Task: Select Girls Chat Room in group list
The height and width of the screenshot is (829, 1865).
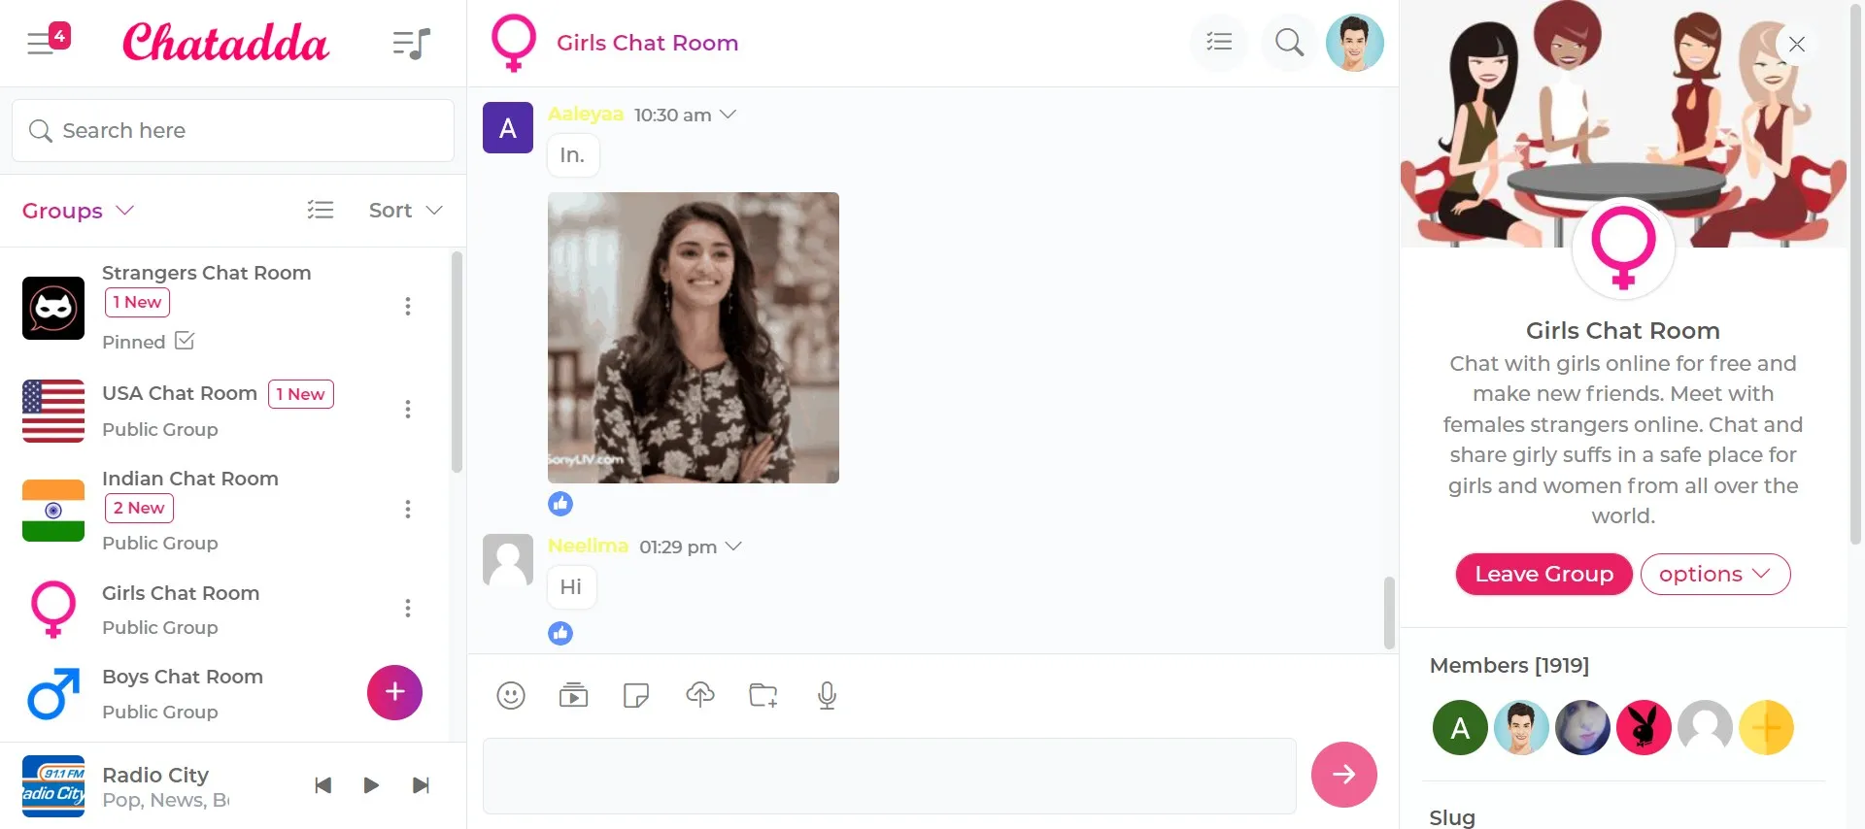Action: (x=181, y=593)
